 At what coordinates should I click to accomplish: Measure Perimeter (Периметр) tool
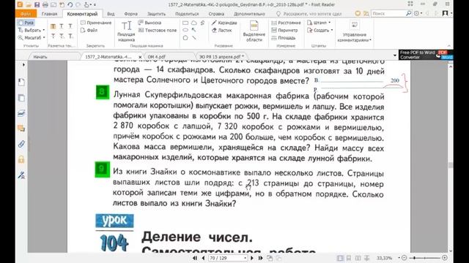tap(284, 30)
